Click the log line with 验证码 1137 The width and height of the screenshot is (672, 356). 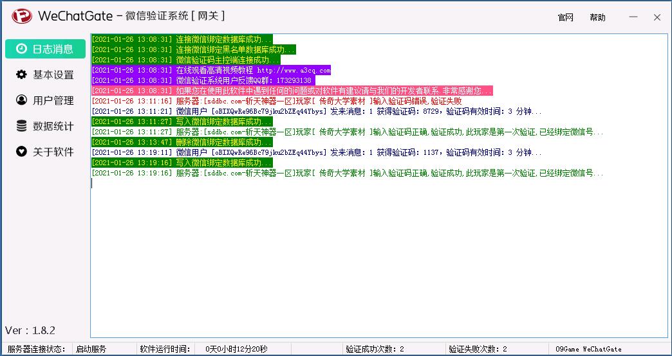pyautogui.click(x=317, y=153)
